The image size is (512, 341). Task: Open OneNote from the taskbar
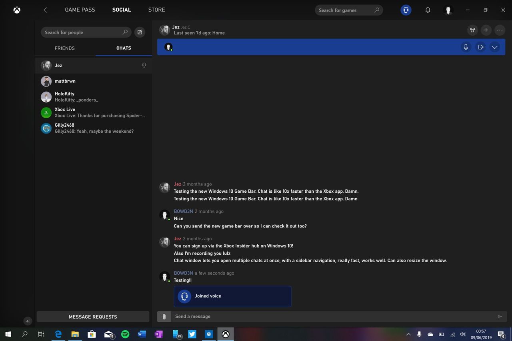coord(158,334)
